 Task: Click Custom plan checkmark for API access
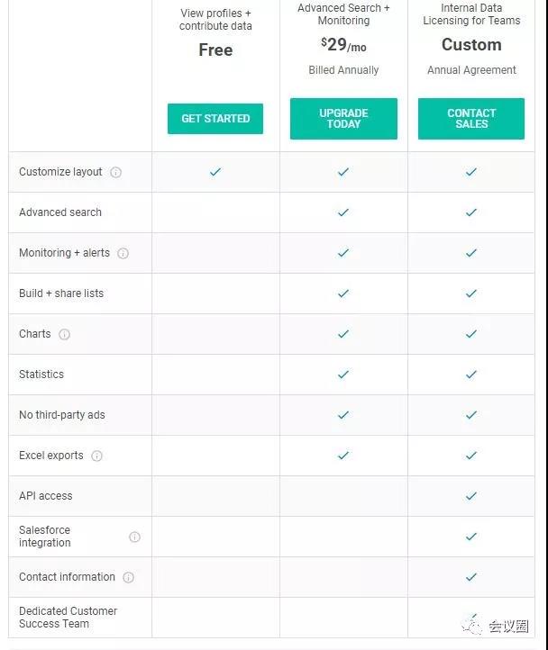471,496
